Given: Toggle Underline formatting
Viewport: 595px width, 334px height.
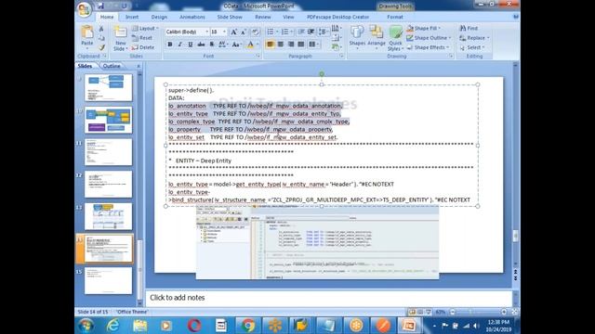Looking at the screenshot, I should [190, 45].
